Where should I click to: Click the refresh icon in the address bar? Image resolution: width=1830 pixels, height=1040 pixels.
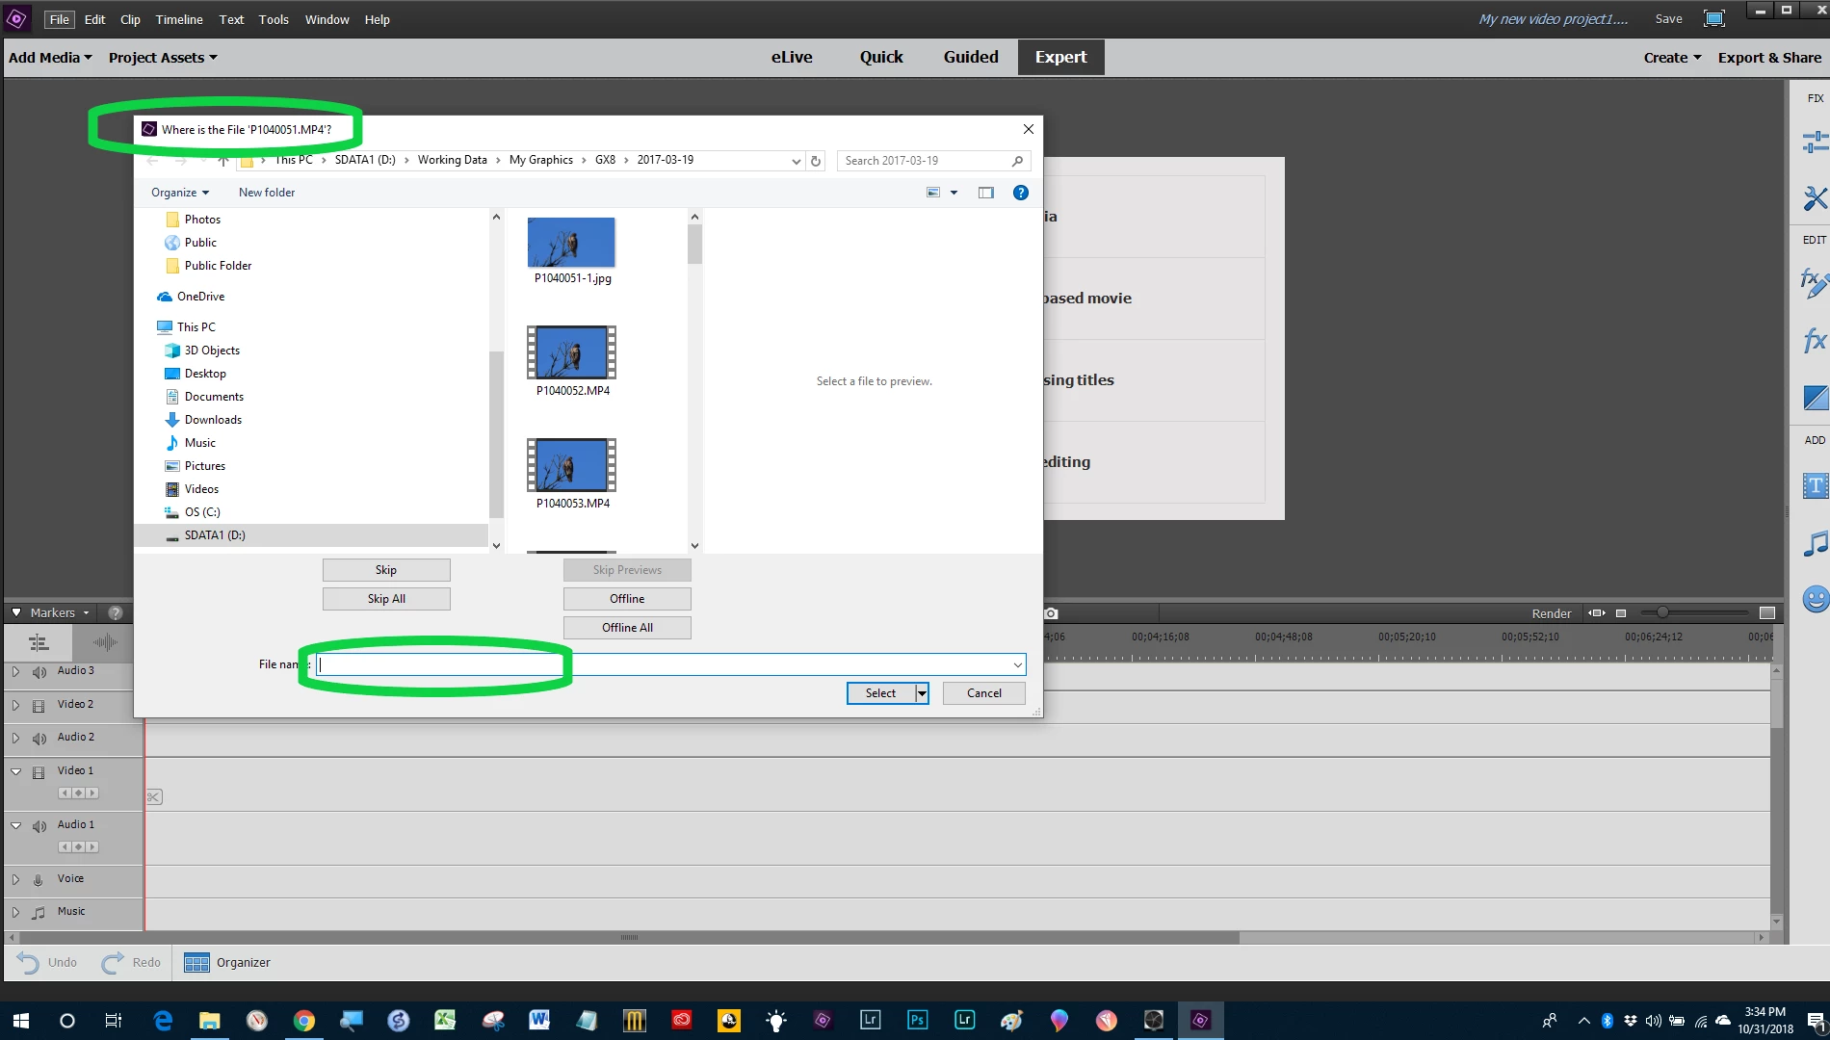click(816, 161)
